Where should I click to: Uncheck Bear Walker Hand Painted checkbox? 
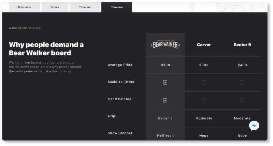click(x=165, y=101)
